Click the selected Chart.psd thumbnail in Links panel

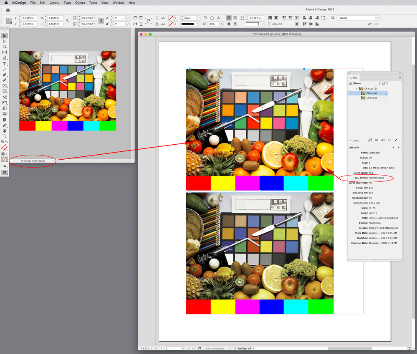[363, 93]
